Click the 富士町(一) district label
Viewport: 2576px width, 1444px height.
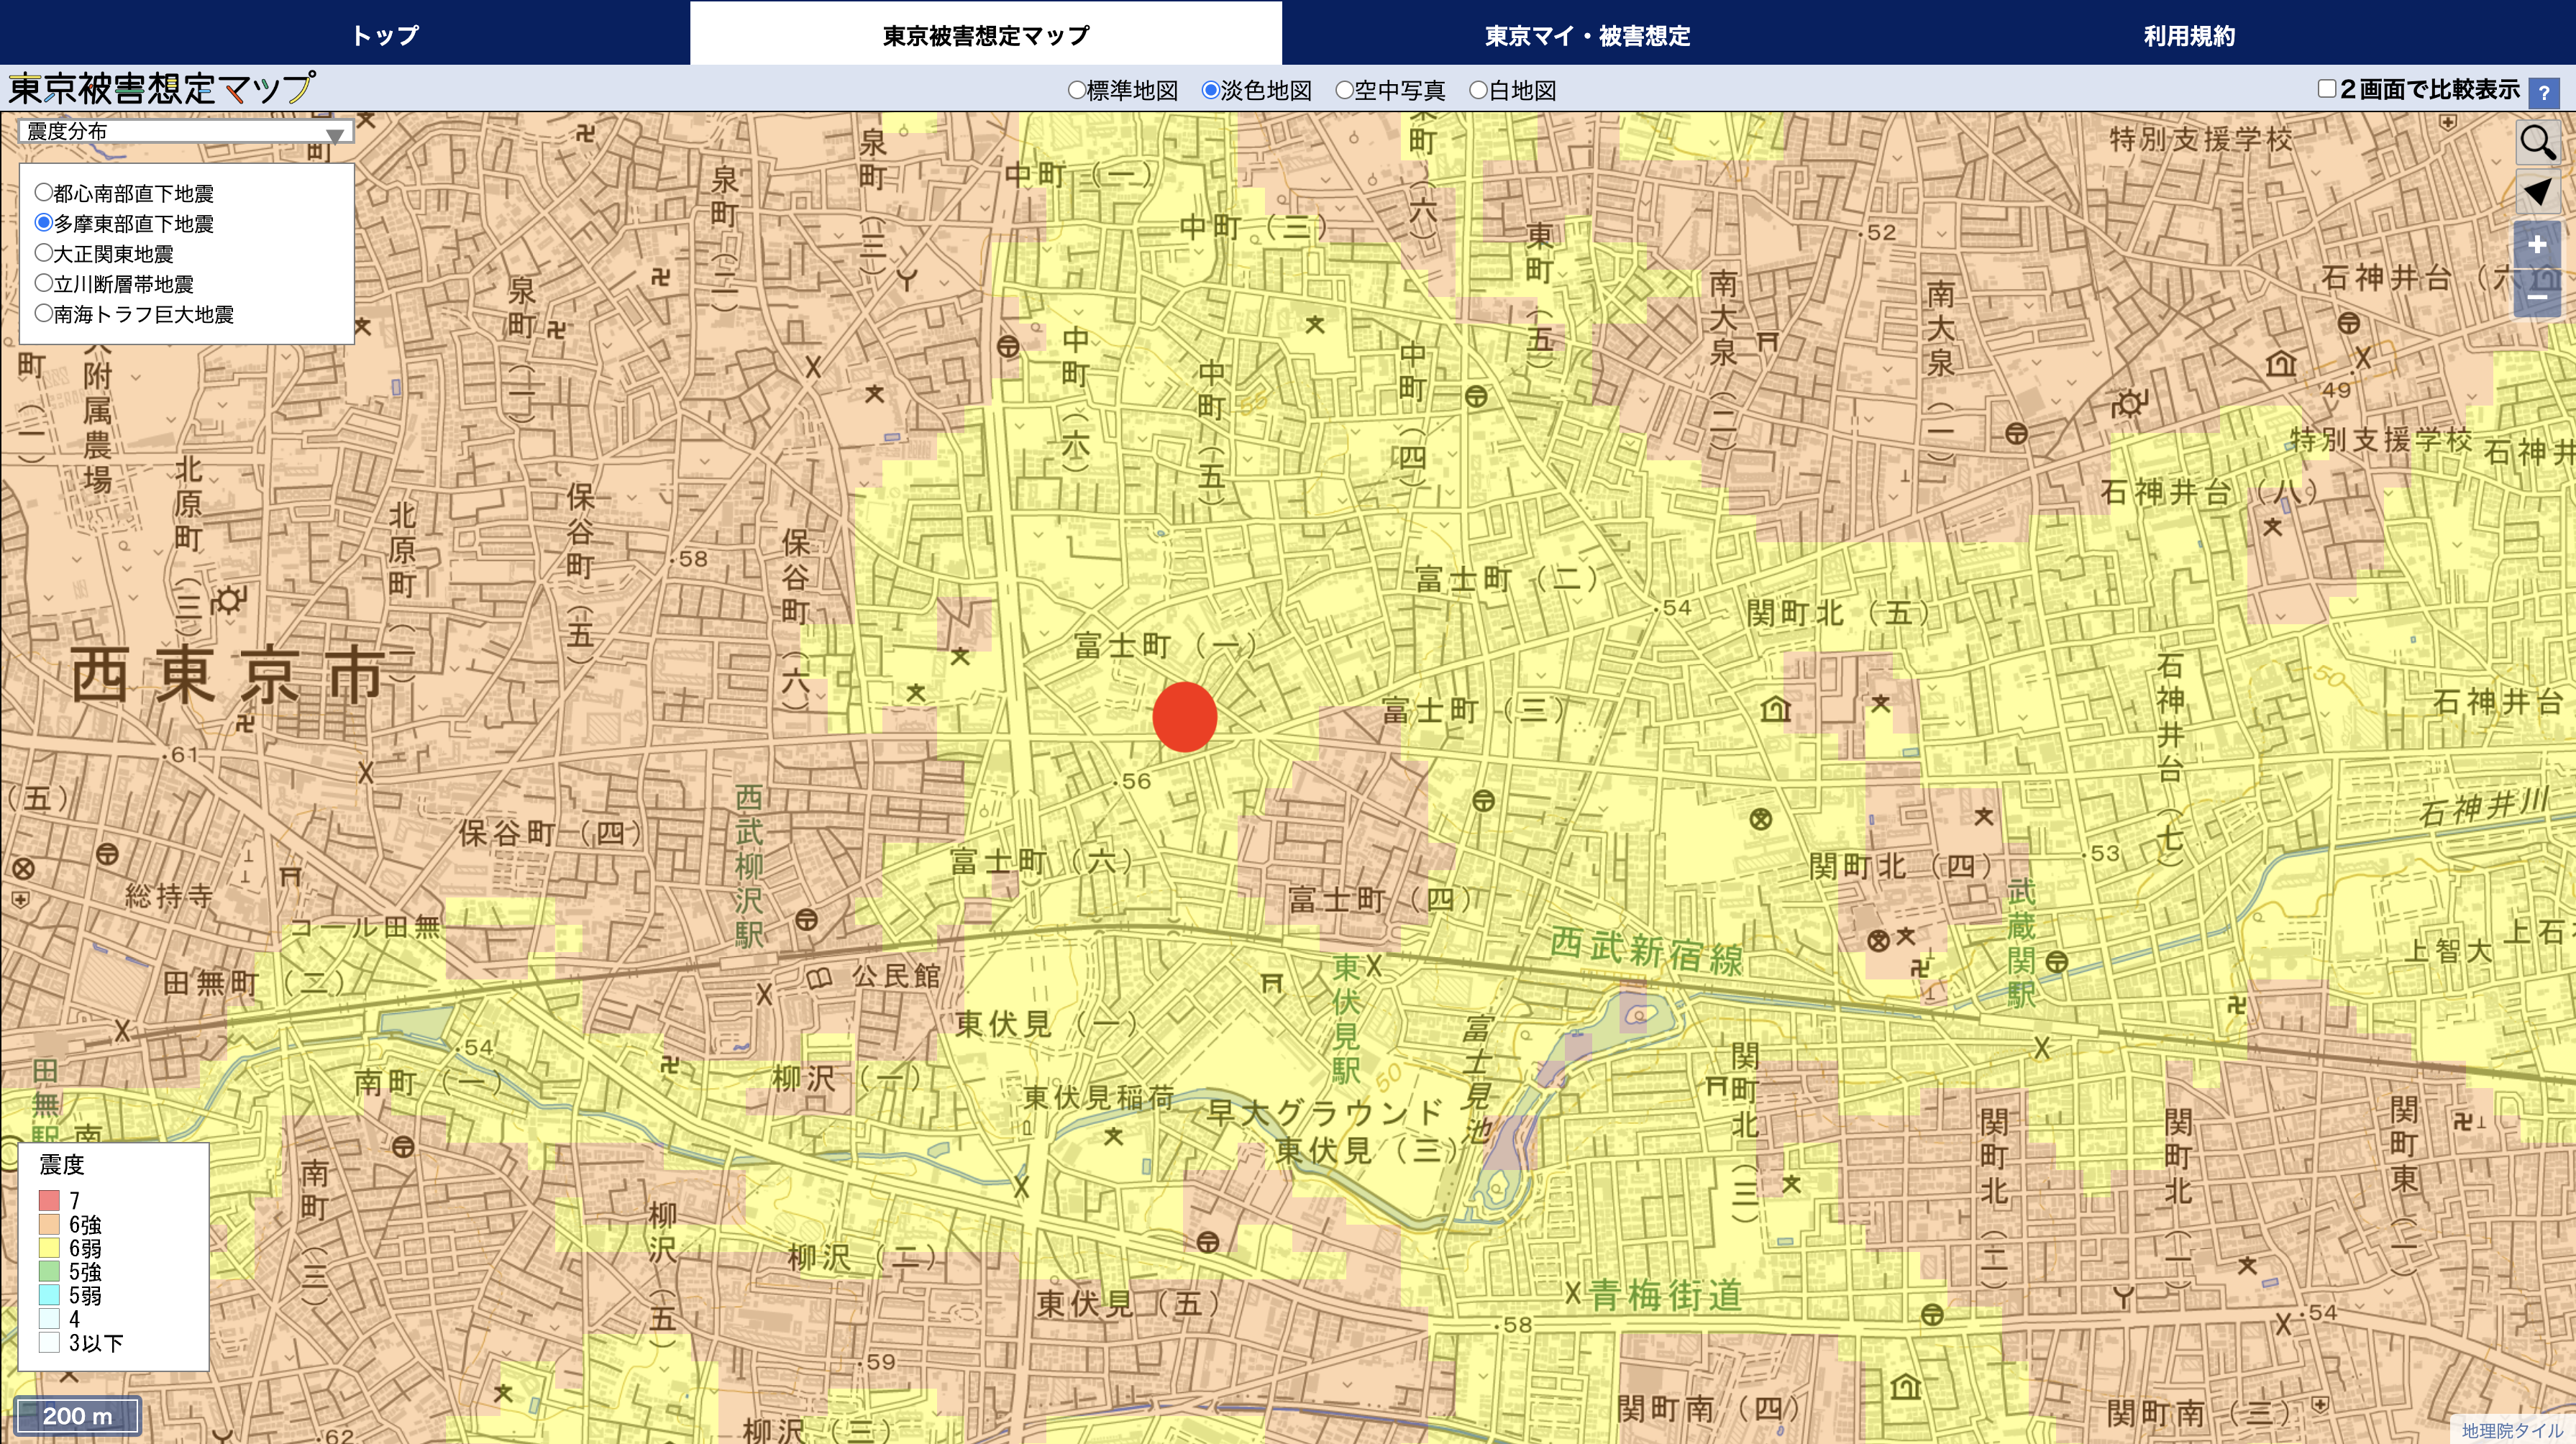point(1165,646)
